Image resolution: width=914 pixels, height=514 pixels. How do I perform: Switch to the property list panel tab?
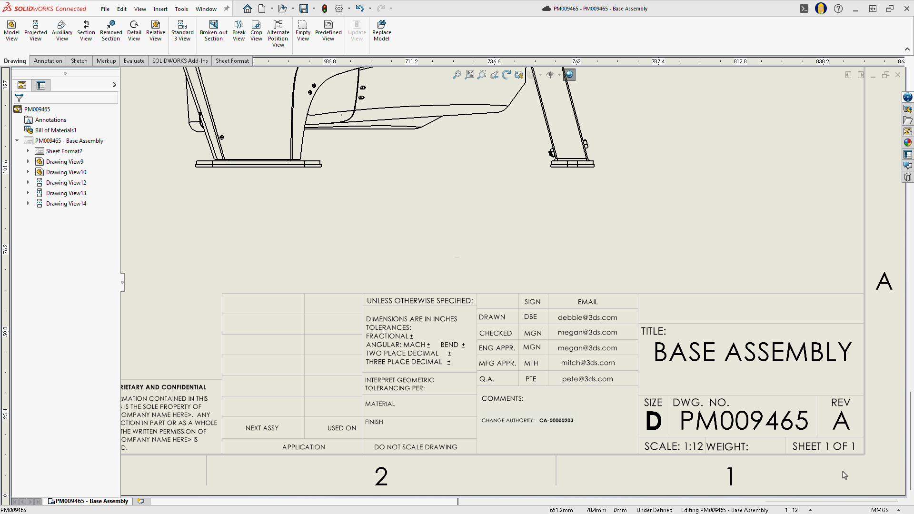41,85
